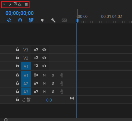Toggle lock on track A3

coord(18,91)
